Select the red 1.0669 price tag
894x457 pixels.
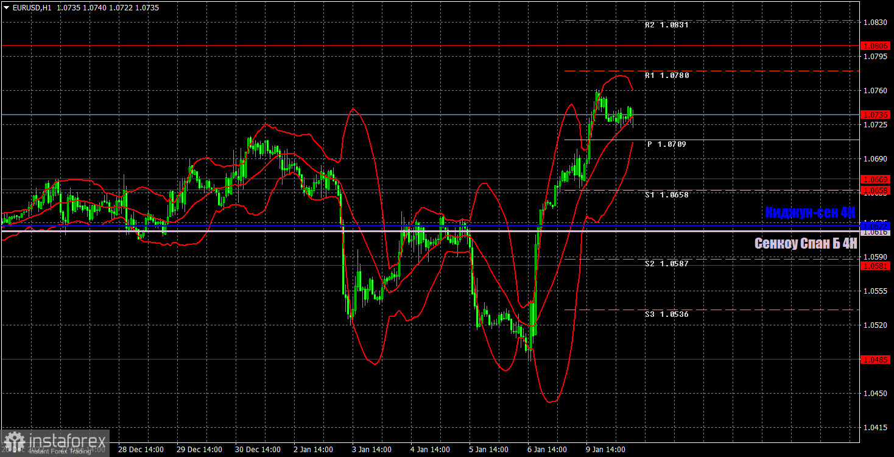pyautogui.click(x=876, y=179)
